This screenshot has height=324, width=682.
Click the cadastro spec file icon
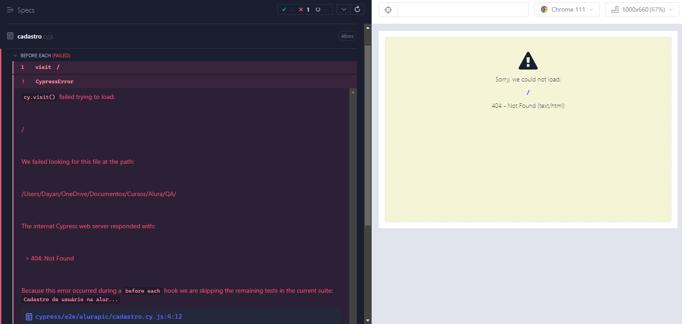click(x=10, y=36)
